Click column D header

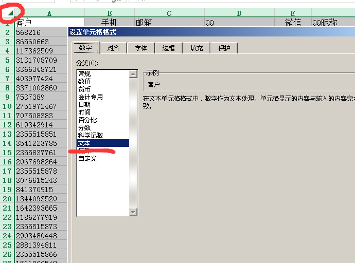tap(239, 13)
